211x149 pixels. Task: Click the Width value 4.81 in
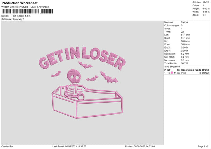pos(206,12)
